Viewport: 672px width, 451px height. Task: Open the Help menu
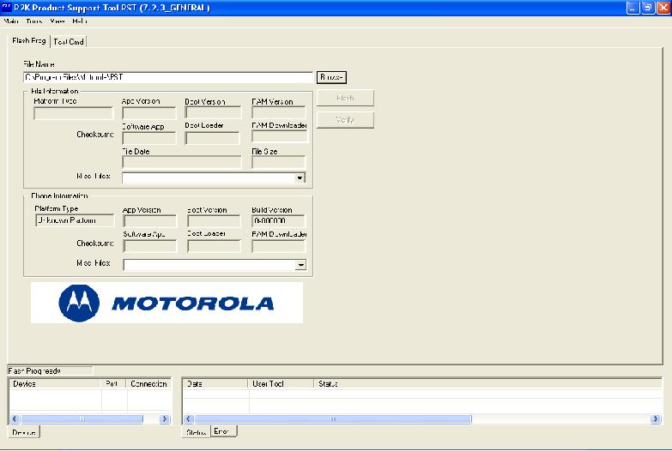click(x=80, y=21)
